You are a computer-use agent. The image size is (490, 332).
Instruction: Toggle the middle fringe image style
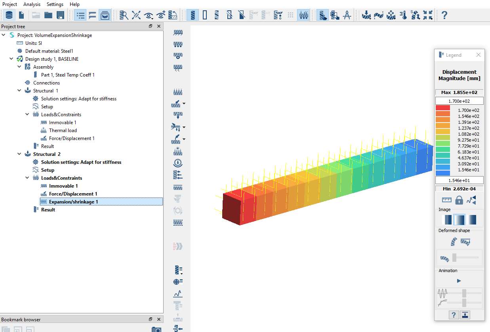459,220
